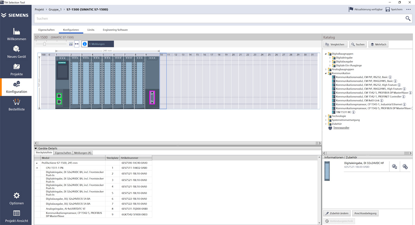Click the rack zoom slider handle

[x=44, y=44]
